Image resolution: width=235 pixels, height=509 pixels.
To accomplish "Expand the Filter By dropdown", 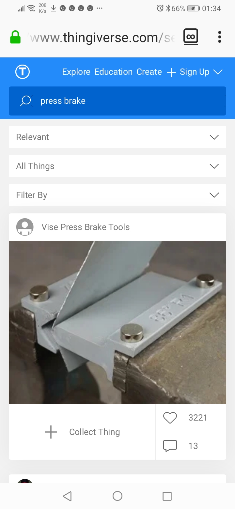I will (x=117, y=195).
